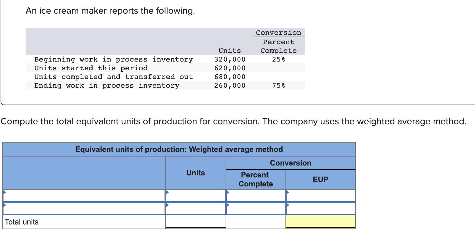475x248 pixels.
Task: Click the answer table 'Units' column header
Action: tap(196, 173)
